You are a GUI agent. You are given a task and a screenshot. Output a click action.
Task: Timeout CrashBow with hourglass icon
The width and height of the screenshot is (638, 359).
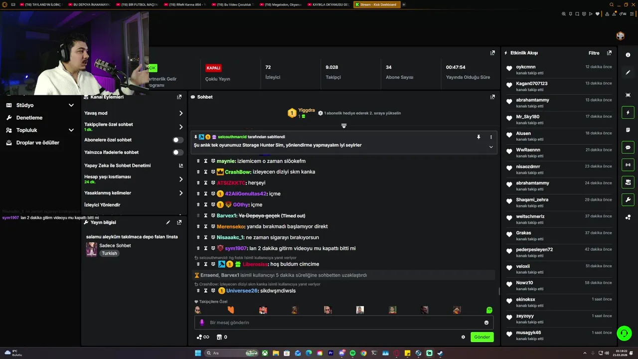(x=205, y=172)
